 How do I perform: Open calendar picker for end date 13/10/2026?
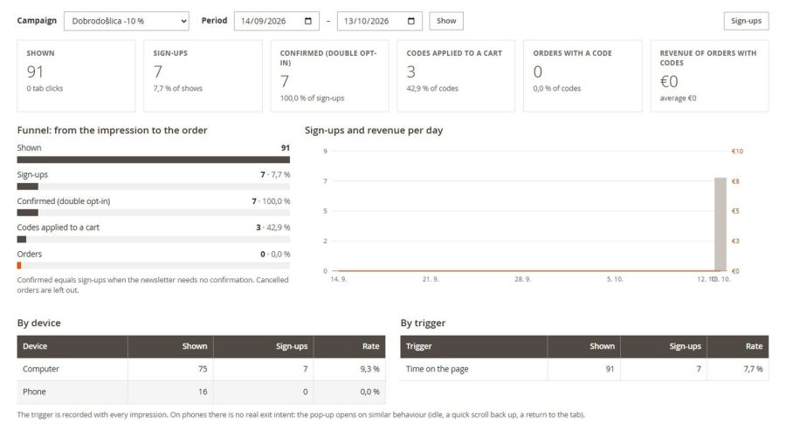click(411, 21)
